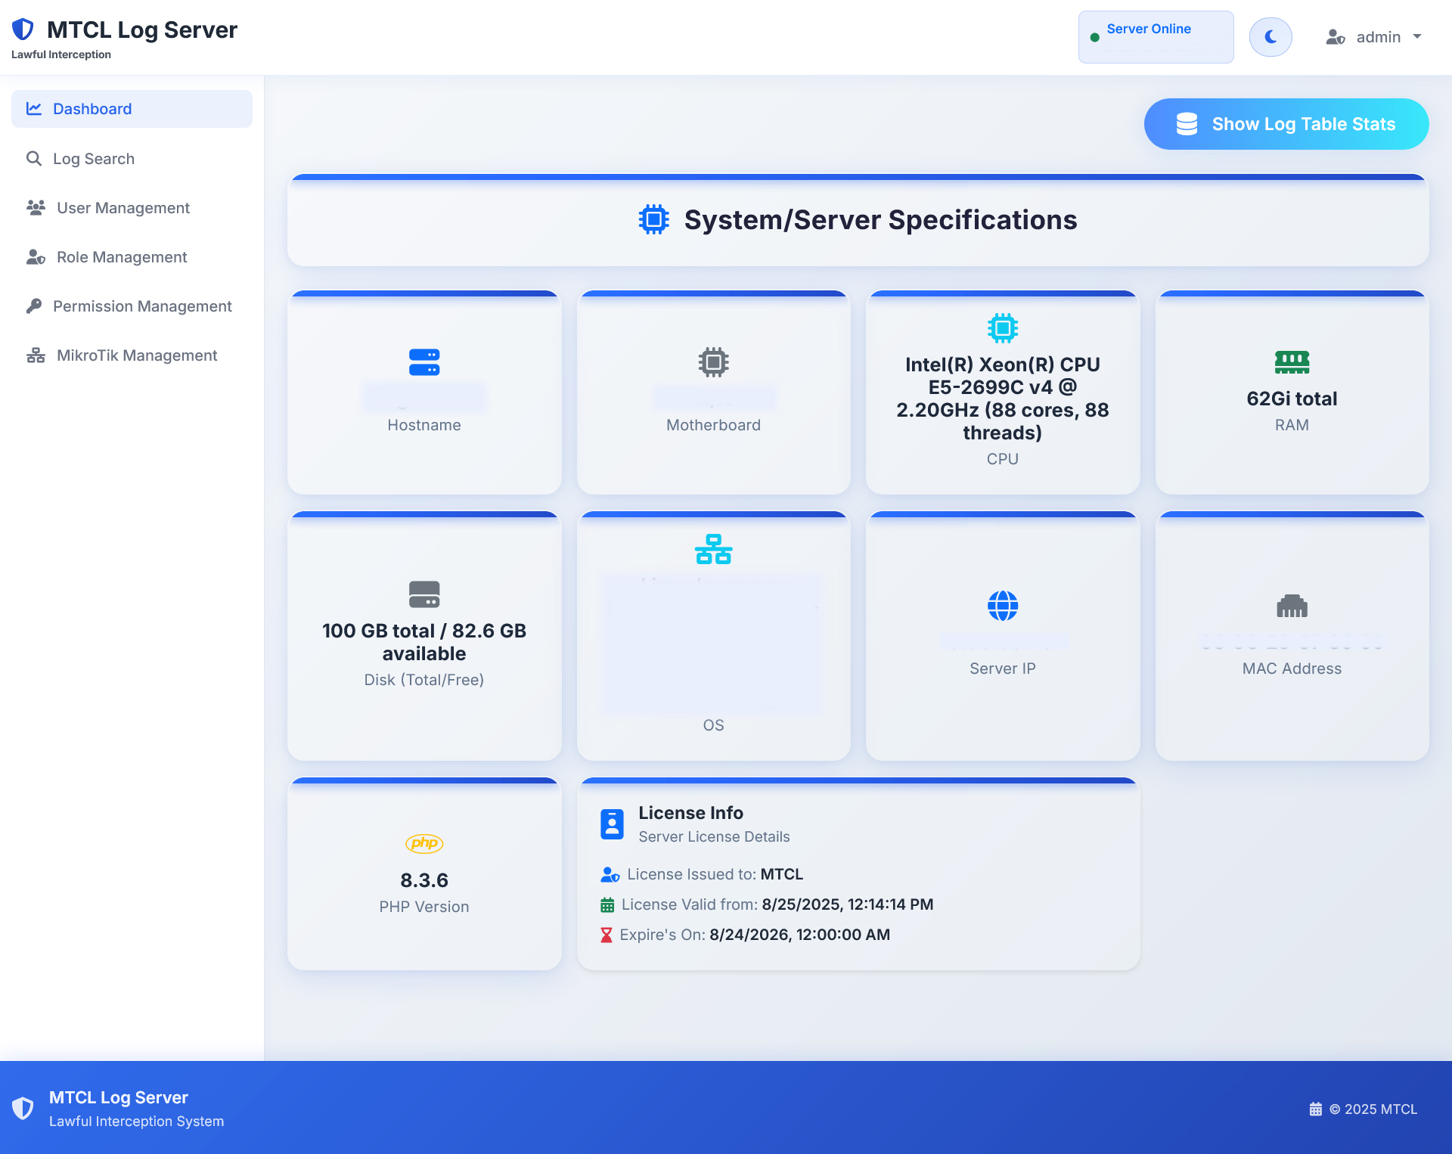Viewport: 1452px width, 1154px height.
Task: Click the Server IP globe icon
Action: [x=1003, y=606]
